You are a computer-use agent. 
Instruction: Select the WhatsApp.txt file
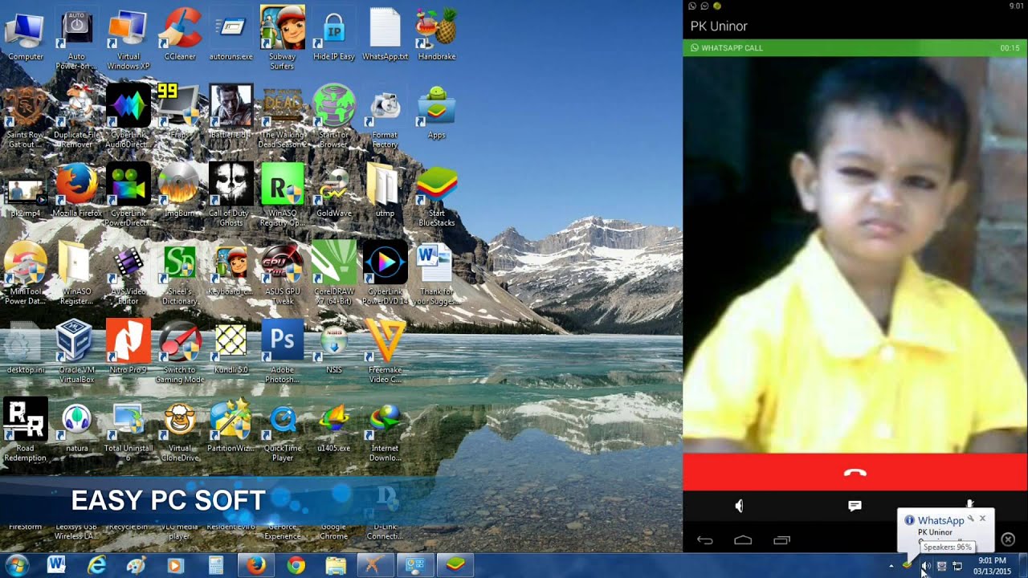click(x=385, y=34)
